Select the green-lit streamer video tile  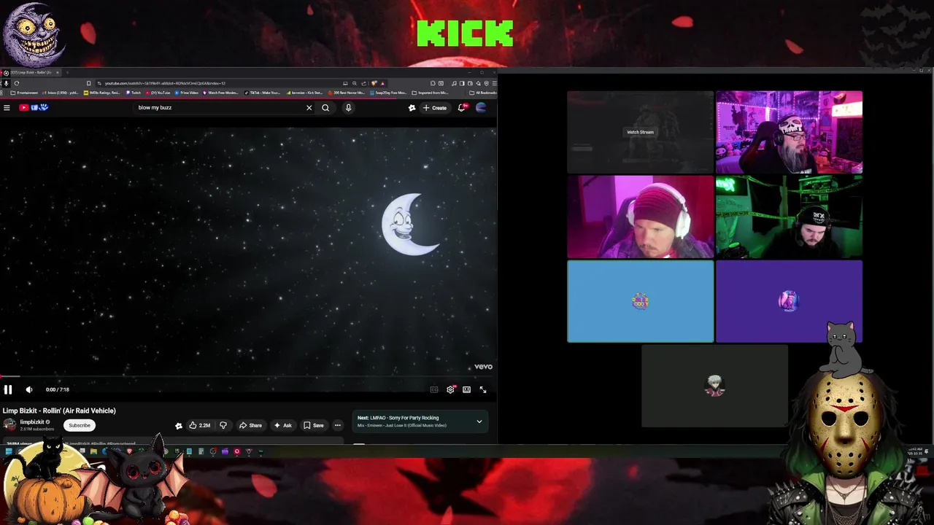click(x=789, y=217)
